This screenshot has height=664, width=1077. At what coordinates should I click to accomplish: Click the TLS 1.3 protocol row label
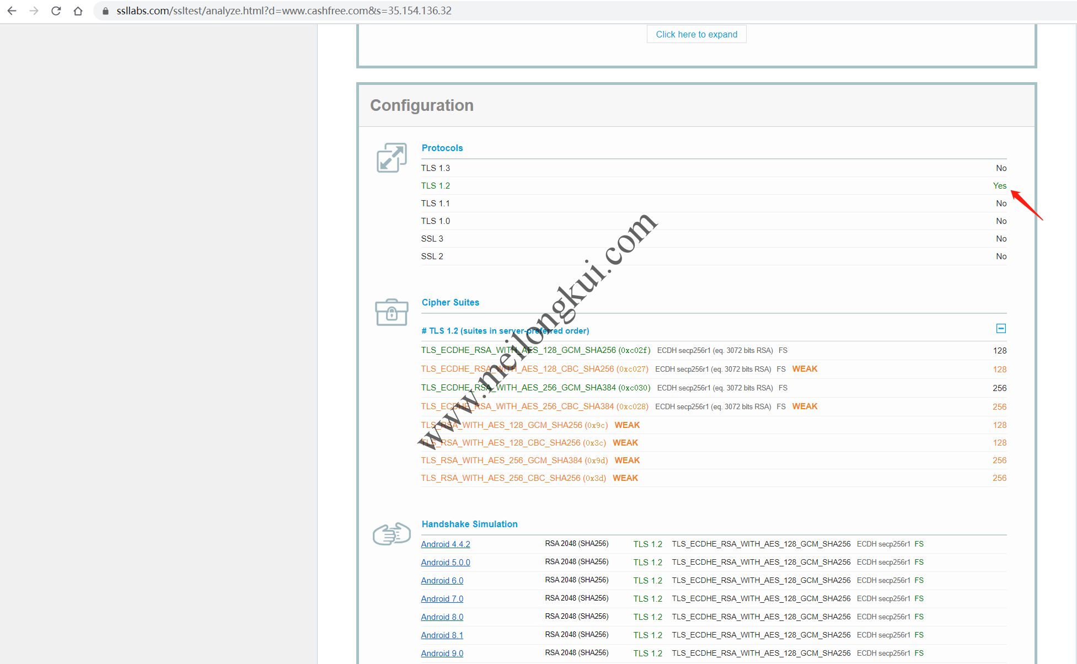click(436, 168)
